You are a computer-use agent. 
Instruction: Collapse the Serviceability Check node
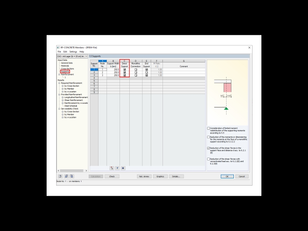[59, 109]
